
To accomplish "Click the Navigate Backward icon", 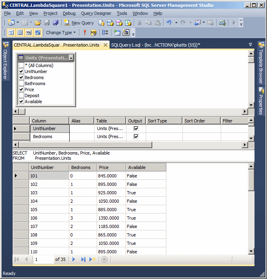I will (x=198, y=22).
